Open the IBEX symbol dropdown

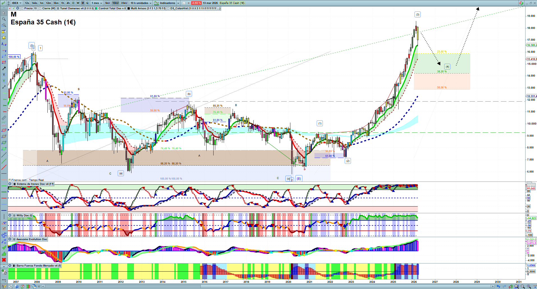[x=17, y=3]
